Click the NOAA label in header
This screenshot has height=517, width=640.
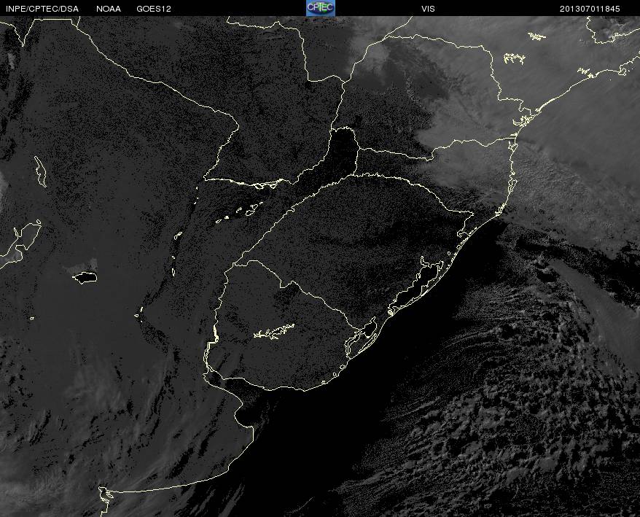(109, 9)
